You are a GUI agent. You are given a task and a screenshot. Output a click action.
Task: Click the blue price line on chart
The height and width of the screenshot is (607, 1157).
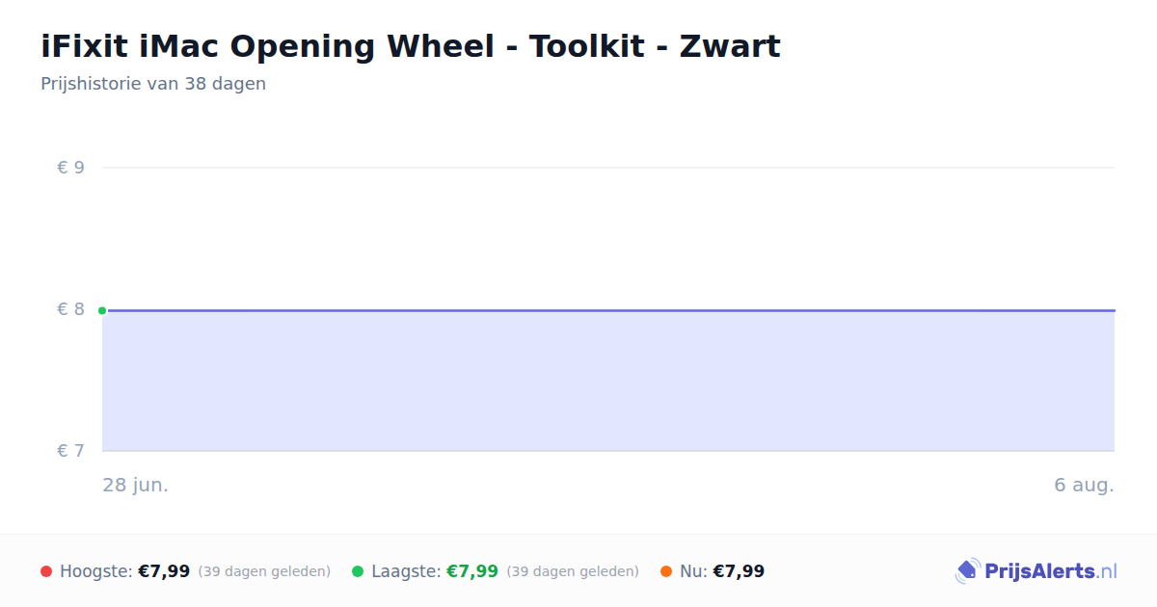tap(608, 310)
